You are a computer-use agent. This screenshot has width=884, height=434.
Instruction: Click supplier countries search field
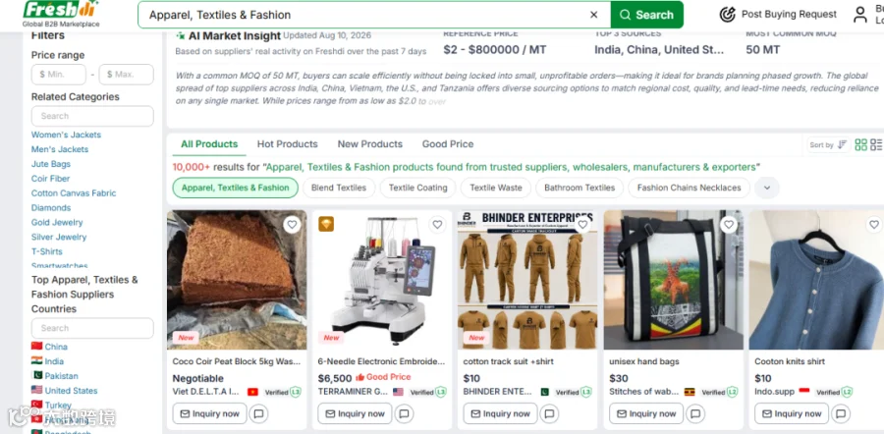(x=92, y=328)
